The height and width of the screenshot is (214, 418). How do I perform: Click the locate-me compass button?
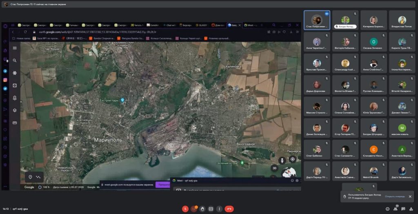[x=292, y=159]
